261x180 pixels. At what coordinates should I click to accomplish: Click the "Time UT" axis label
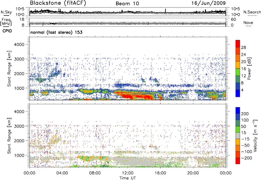pos(128,178)
